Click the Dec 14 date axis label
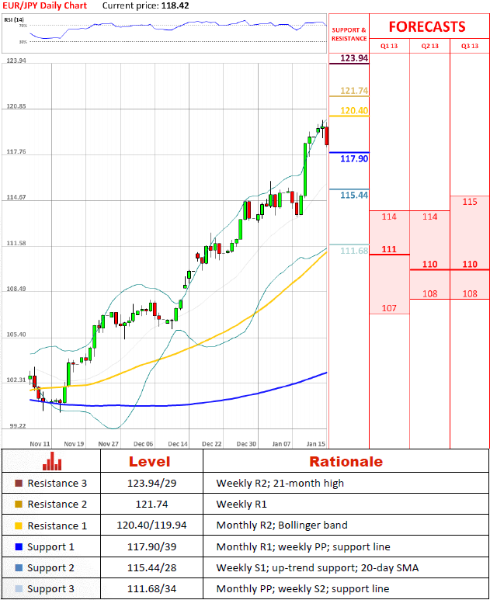This screenshot has height=600, width=490. coord(178,444)
